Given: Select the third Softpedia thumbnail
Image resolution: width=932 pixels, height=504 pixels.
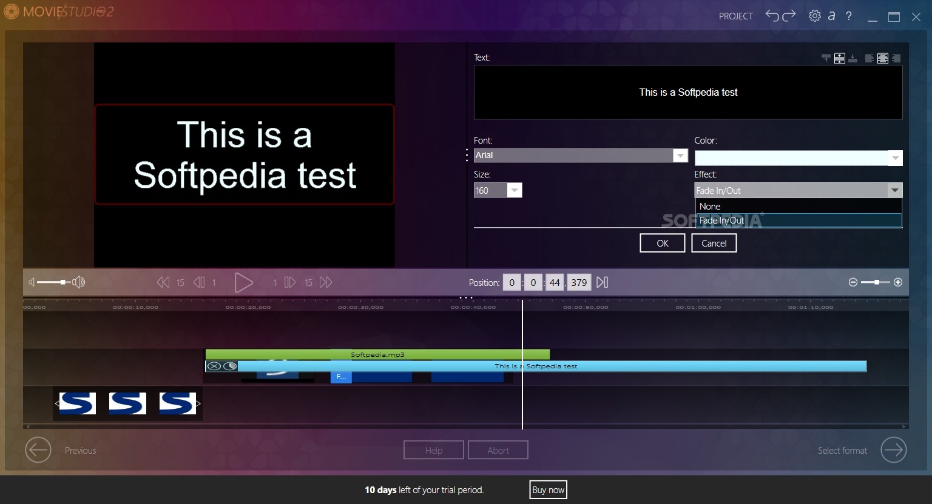Looking at the screenshot, I should coord(178,403).
